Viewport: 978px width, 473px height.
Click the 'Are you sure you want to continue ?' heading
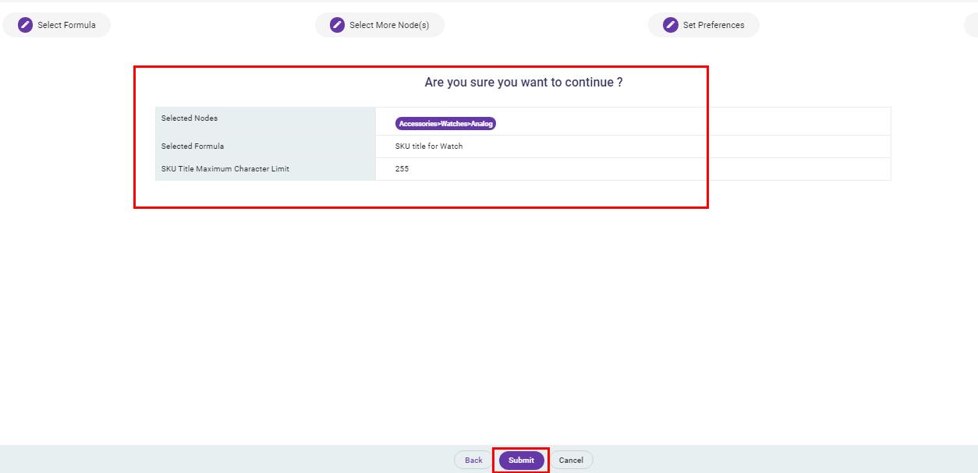pyautogui.click(x=523, y=82)
